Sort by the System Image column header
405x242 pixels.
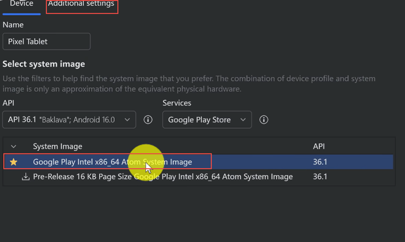pyautogui.click(x=58, y=146)
